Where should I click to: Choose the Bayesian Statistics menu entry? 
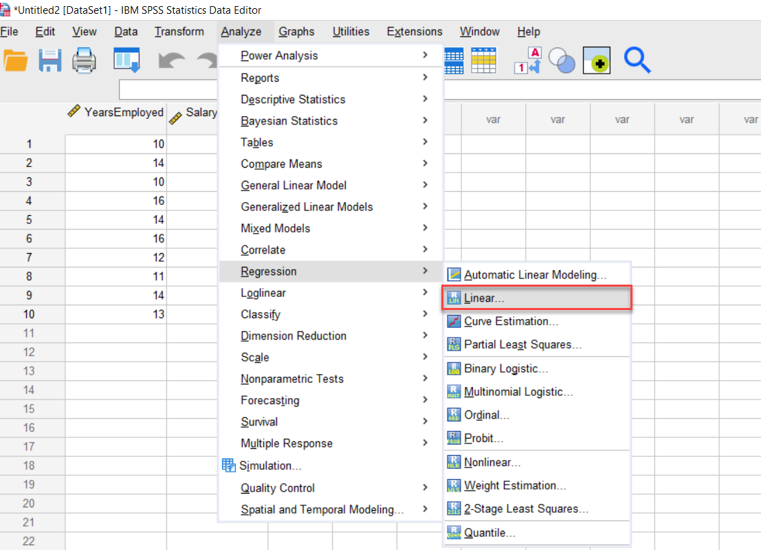[331, 121]
